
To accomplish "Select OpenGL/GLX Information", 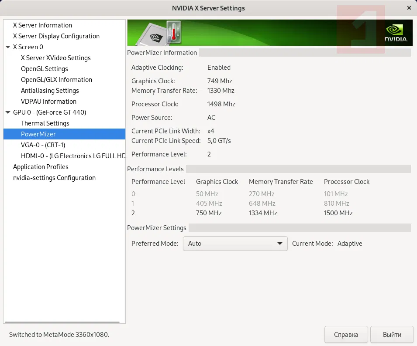I will [56, 80].
